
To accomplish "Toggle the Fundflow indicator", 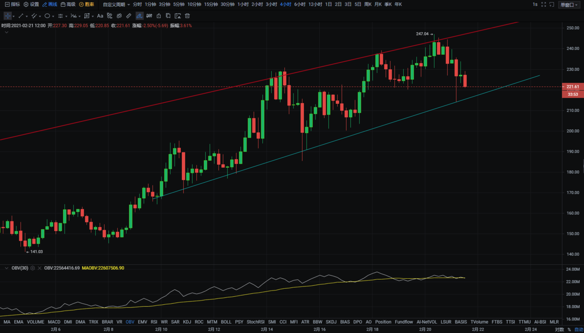I will point(404,322).
